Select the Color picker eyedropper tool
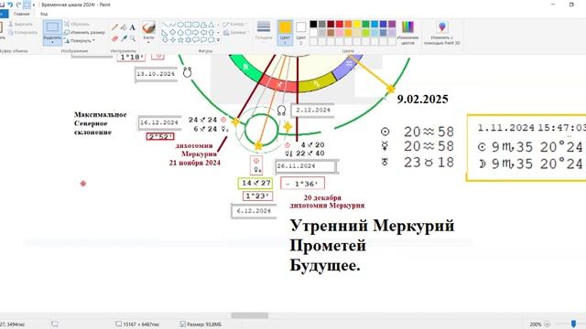The height and width of the screenshot is (329, 586). tap(124, 38)
